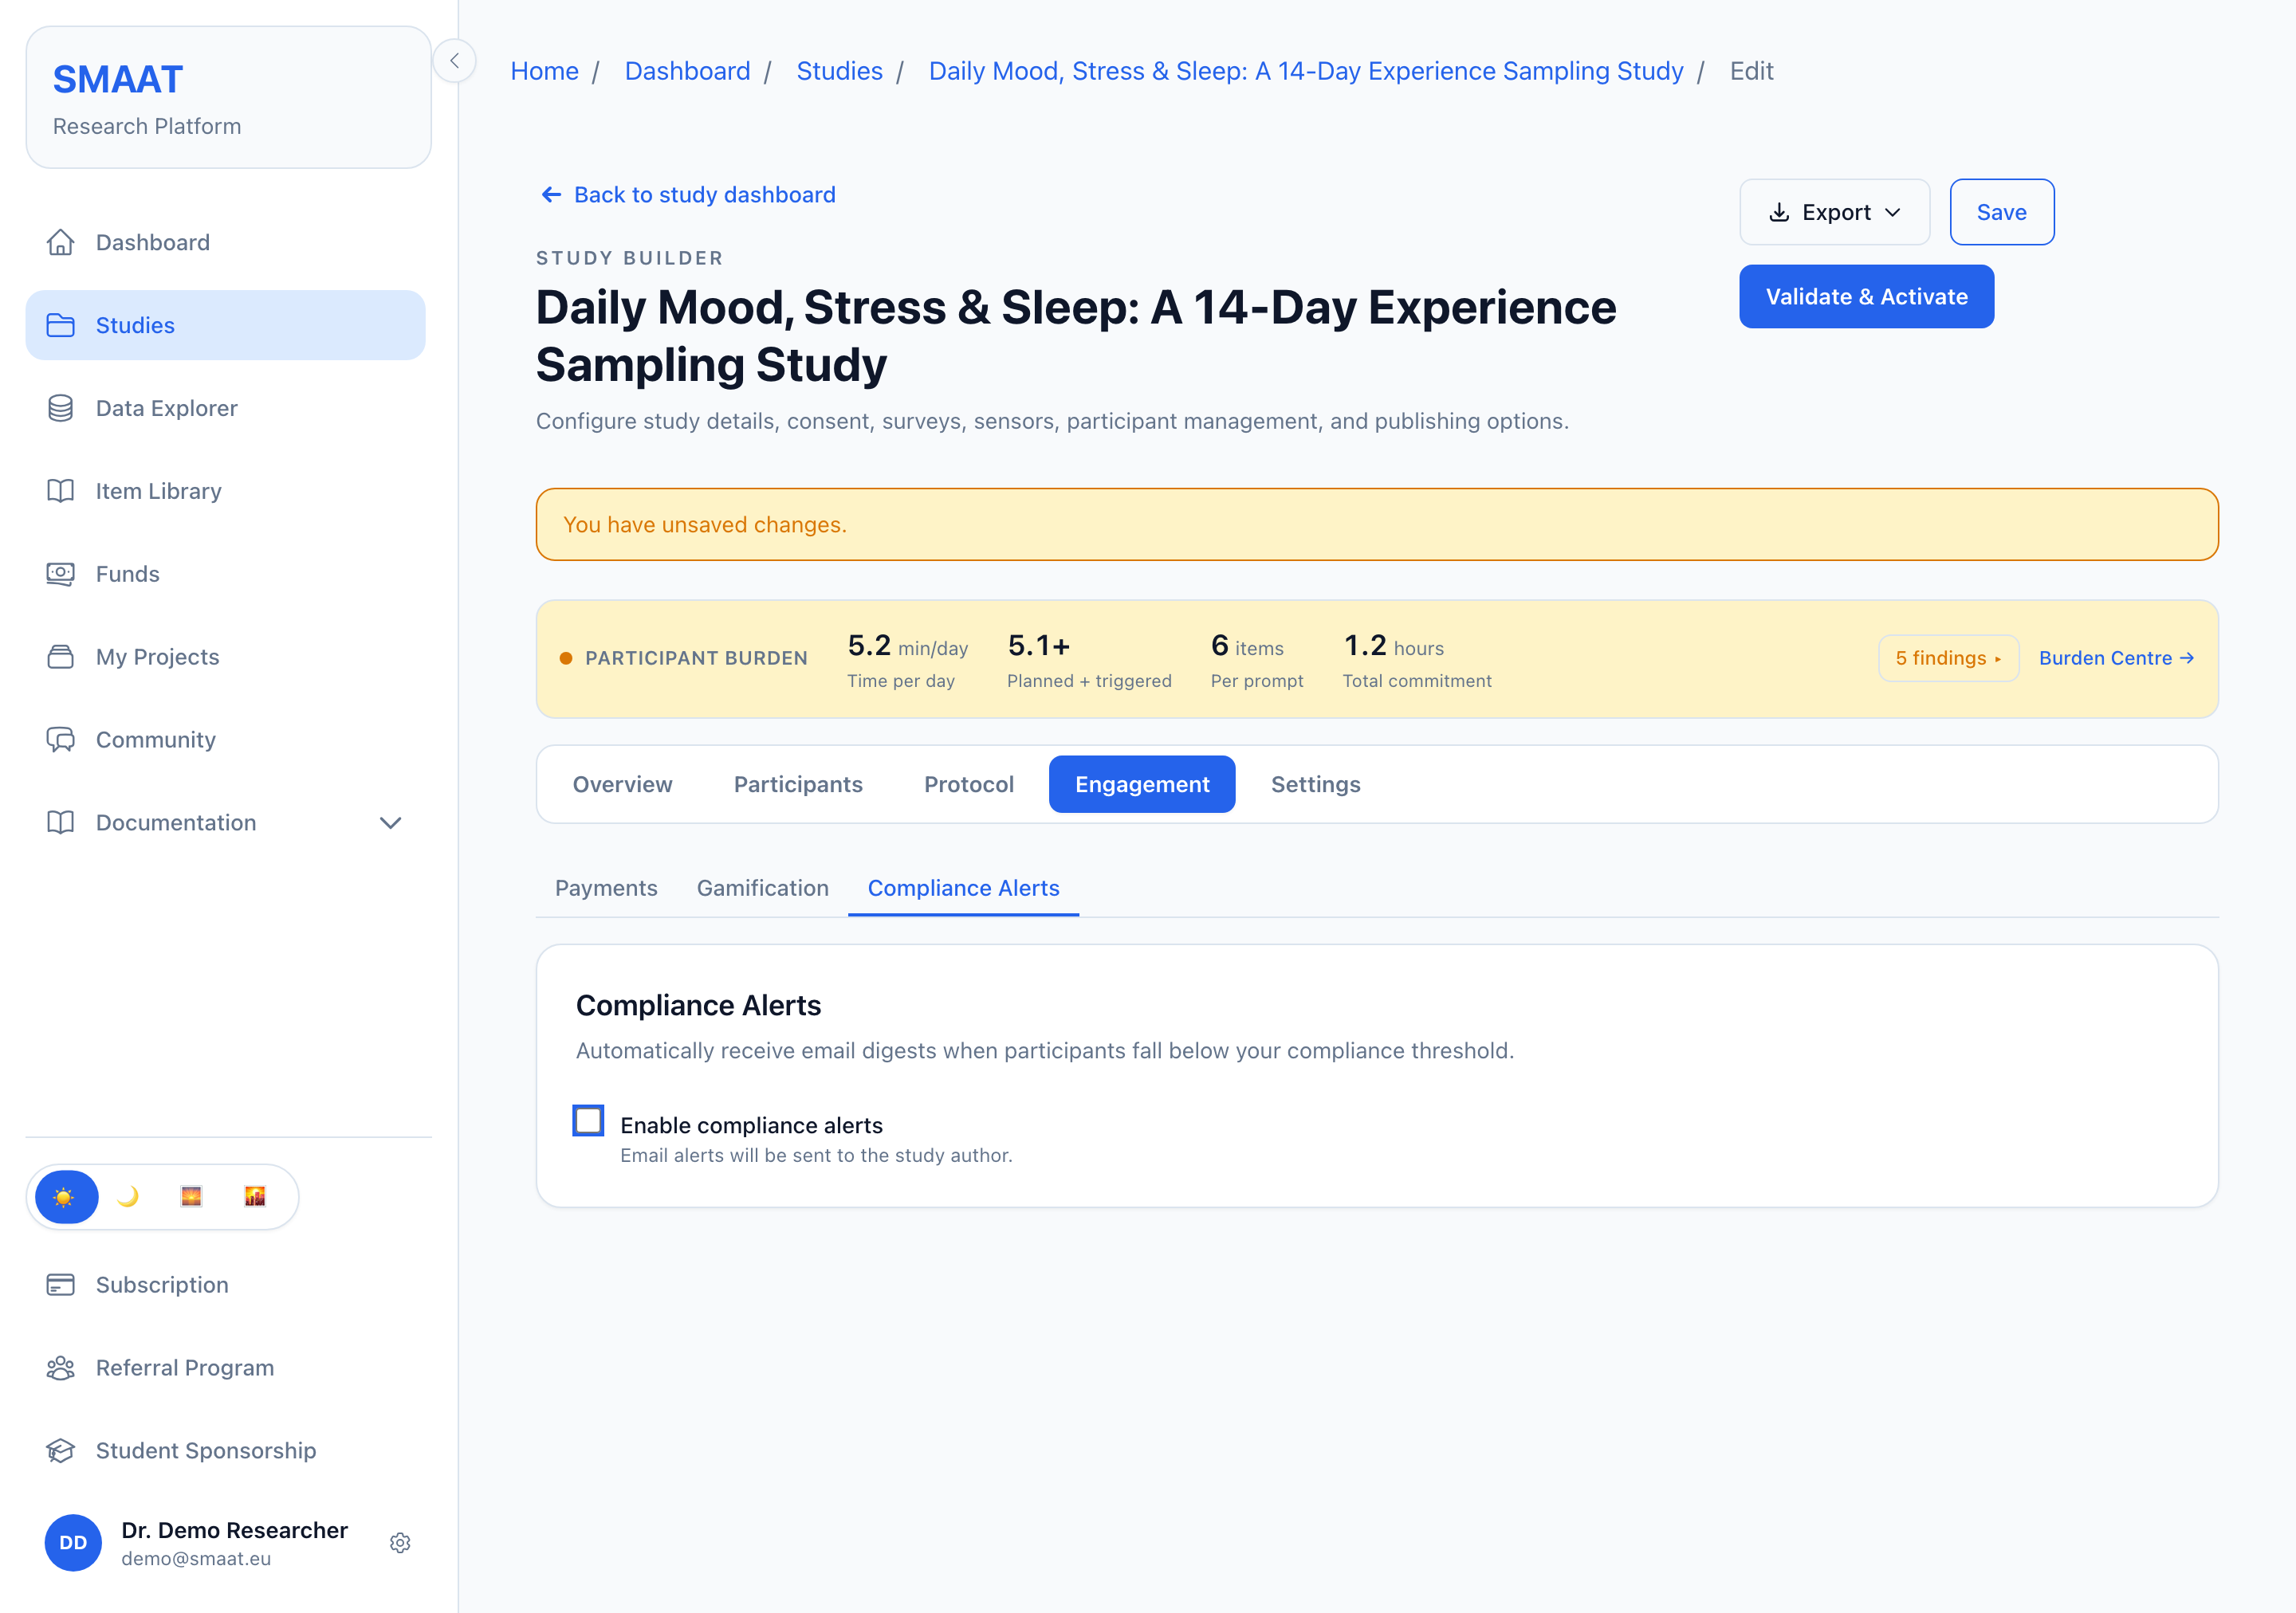The width and height of the screenshot is (2296, 1613).
Task: Click the My Projects icon
Action: (x=60, y=657)
